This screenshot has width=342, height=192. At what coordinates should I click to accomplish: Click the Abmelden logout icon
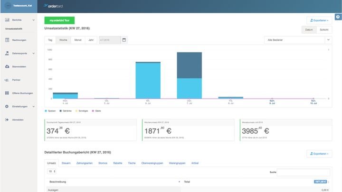[7, 119]
